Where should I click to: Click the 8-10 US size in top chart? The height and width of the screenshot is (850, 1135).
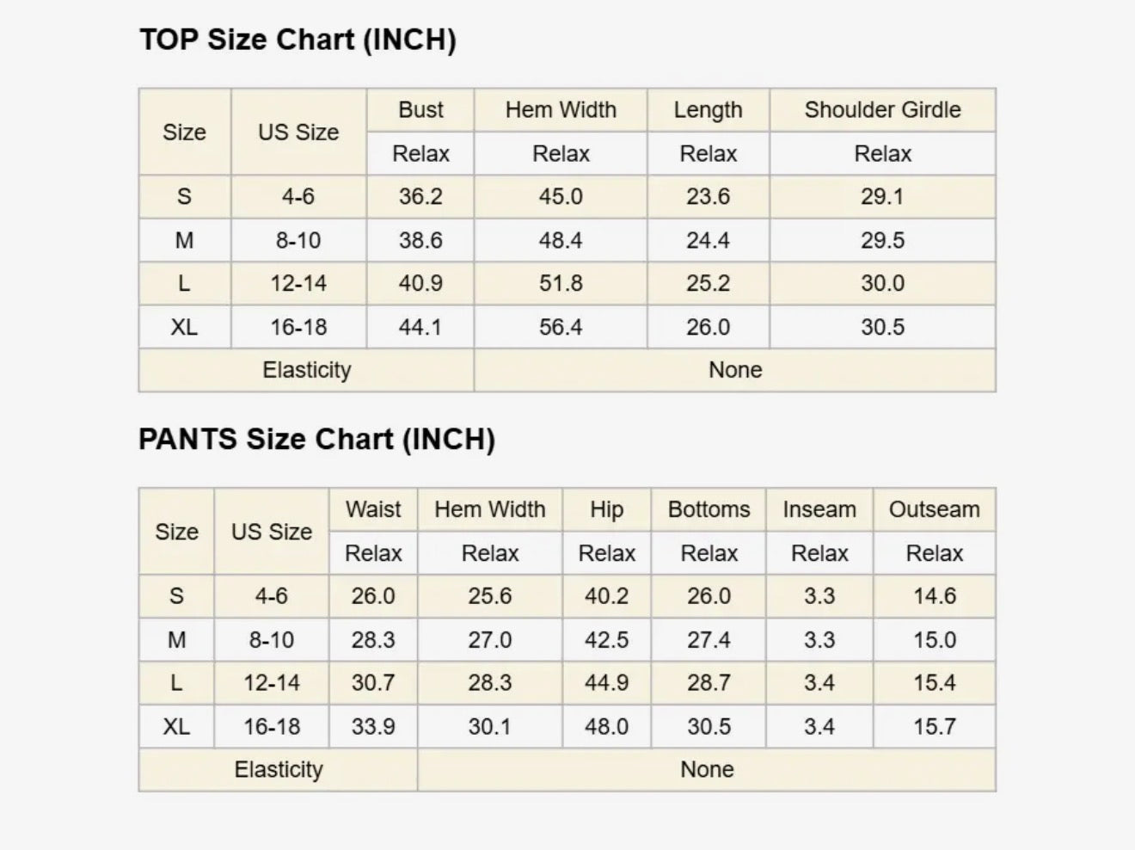(298, 240)
